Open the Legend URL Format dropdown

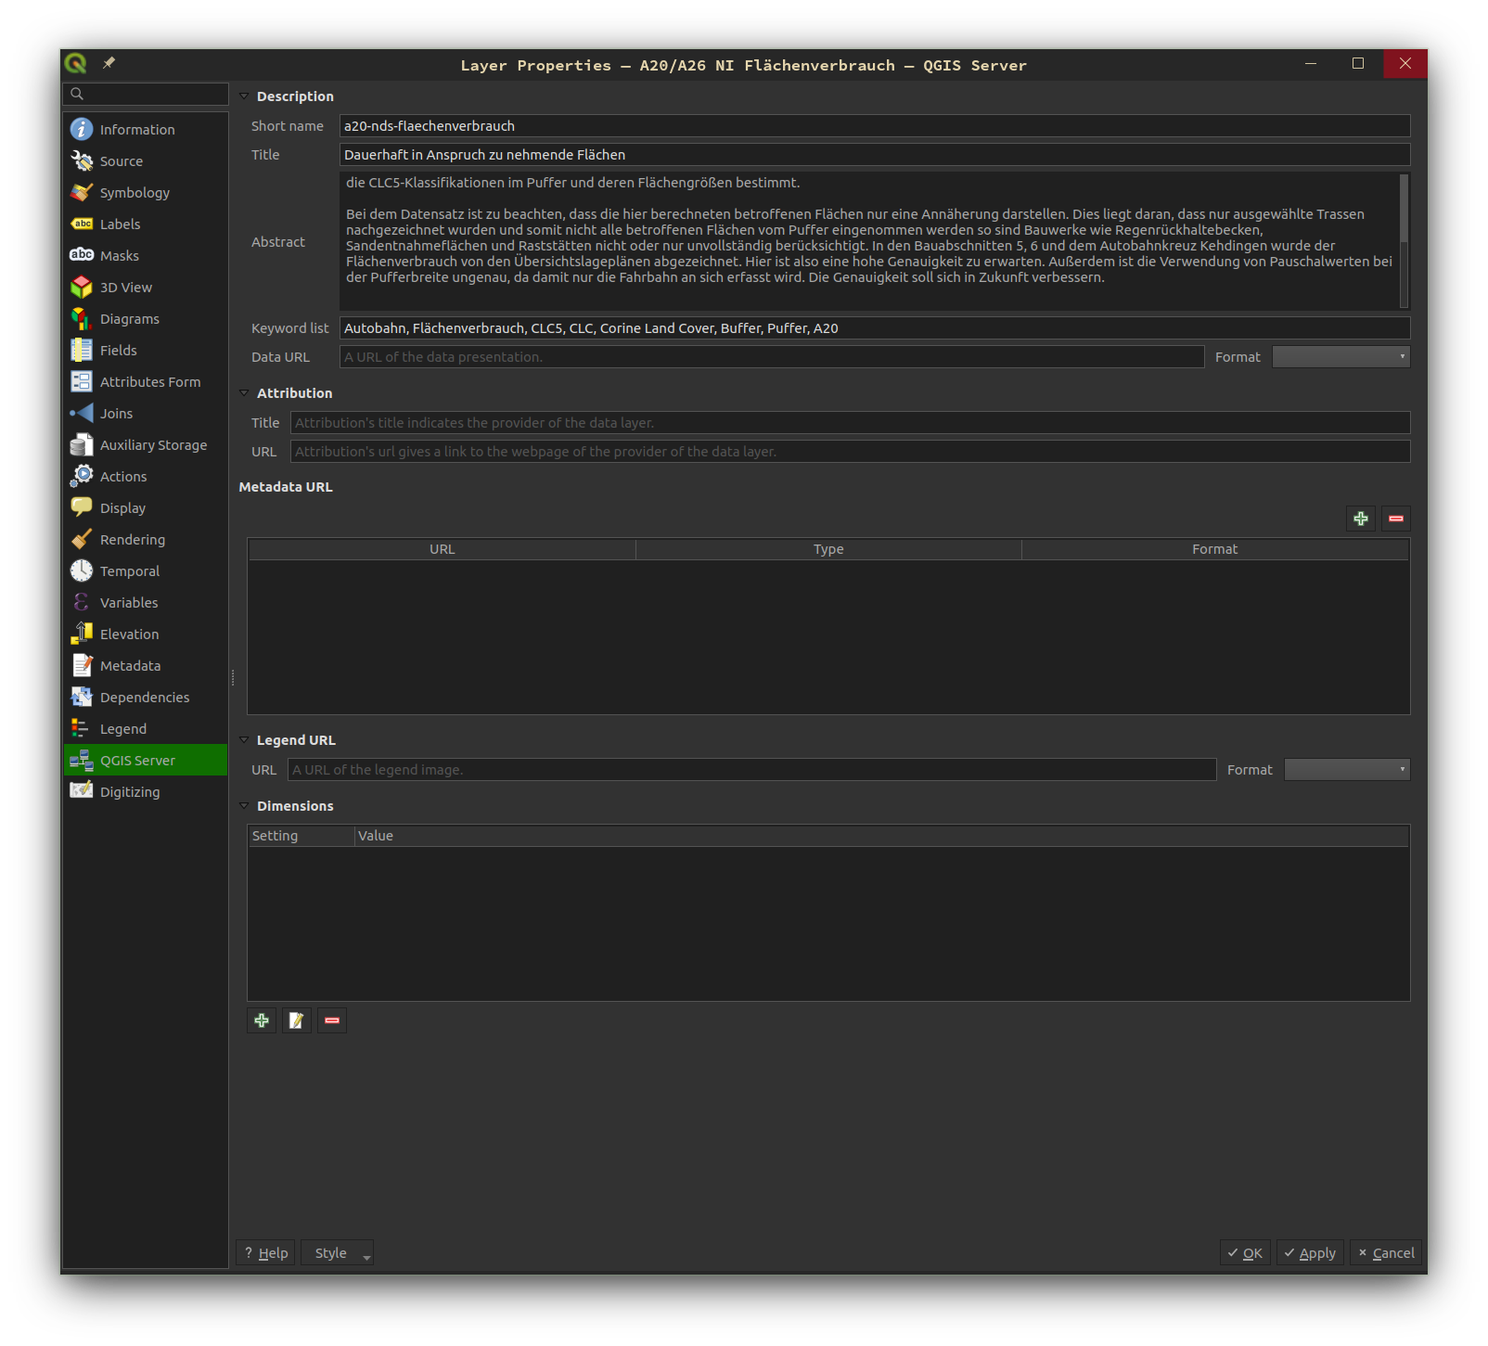coord(1346,770)
